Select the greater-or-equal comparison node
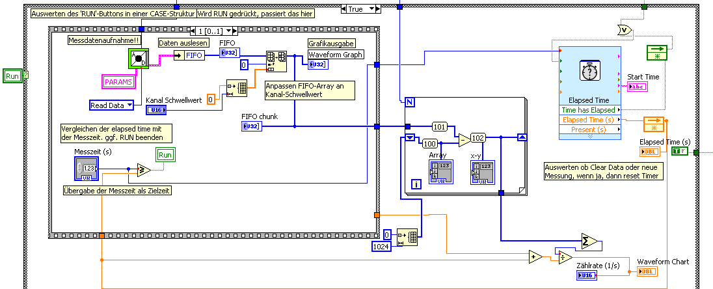The image size is (713, 289). (144, 170)
